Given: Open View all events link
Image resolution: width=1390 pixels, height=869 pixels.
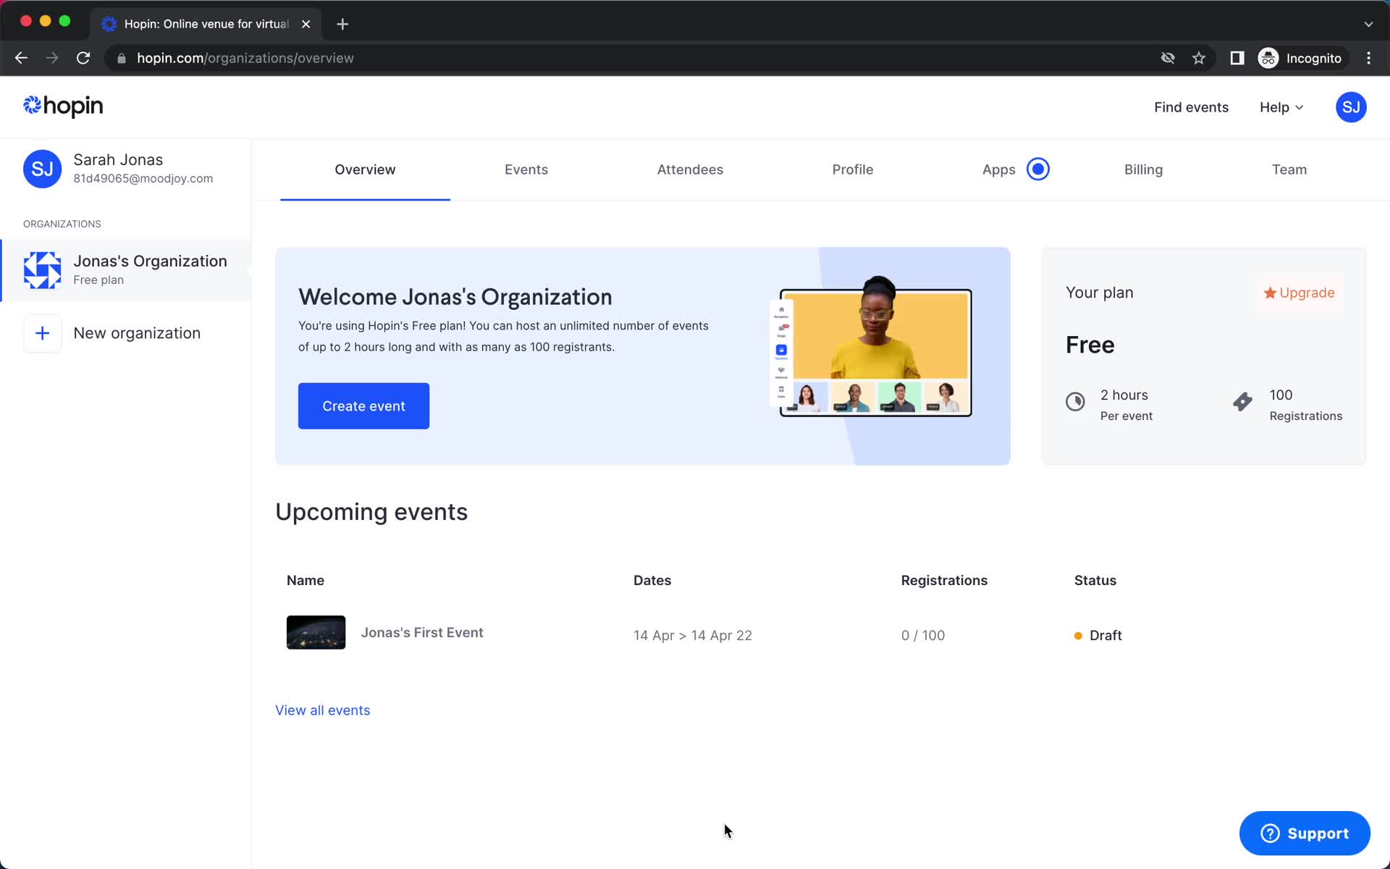Looking at the screenshot, I should coord(322,710).
